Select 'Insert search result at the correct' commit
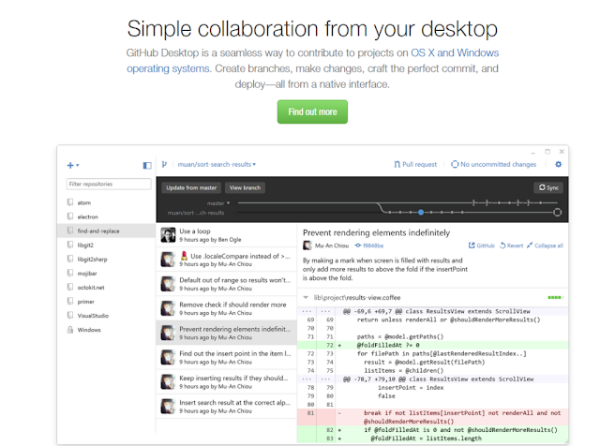600x446 pixels. 227,407
